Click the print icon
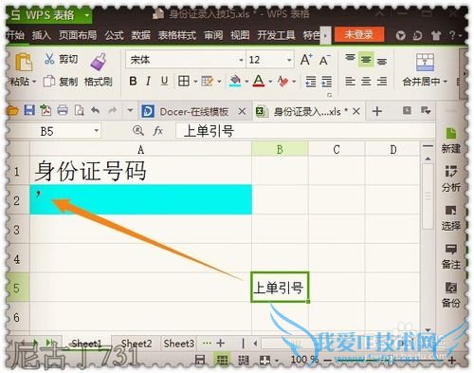474x373 pixels. point(63,110)
